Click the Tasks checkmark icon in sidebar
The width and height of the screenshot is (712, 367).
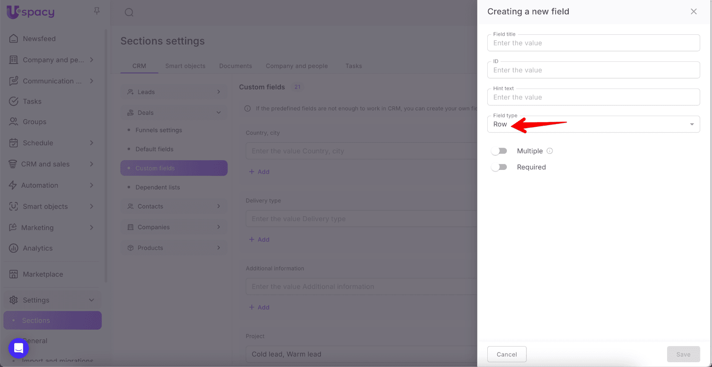[x=14, y=101]
